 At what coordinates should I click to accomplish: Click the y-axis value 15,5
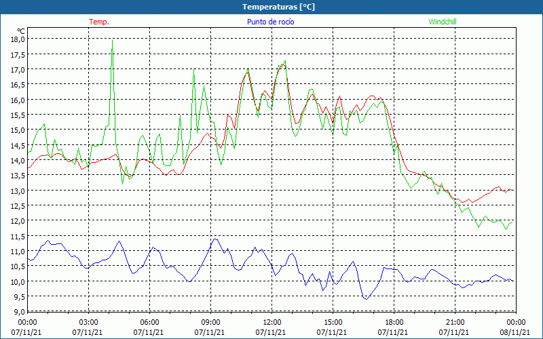[x=18, y=115]
